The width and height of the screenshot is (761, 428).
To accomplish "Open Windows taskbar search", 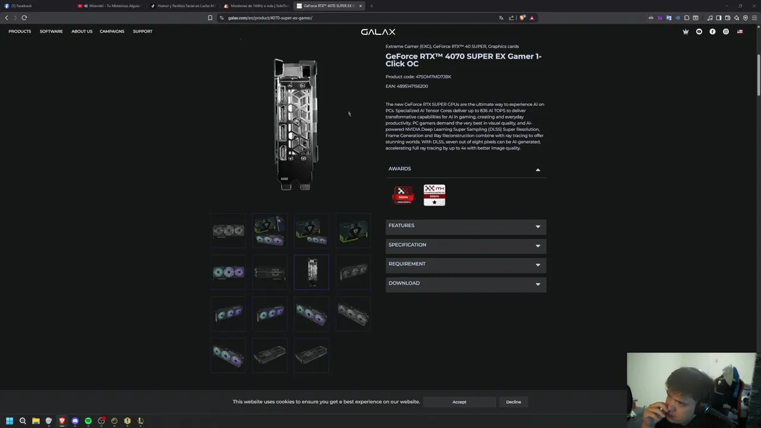I will point(23,421).
